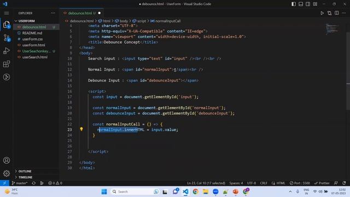The width and height of the screenshot is (350, 197).
Task: Open the weather widget showing 34°C
Action: coord(11,192)
